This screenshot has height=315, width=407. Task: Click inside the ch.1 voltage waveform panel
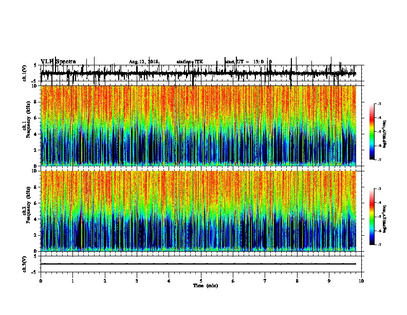click(x=202, y=73)
